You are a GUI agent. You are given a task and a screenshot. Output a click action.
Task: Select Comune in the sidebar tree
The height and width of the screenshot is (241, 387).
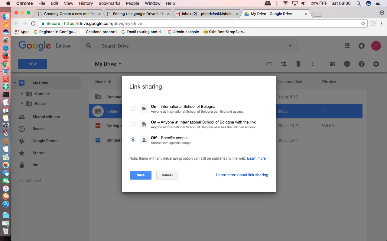coord(42,94)
